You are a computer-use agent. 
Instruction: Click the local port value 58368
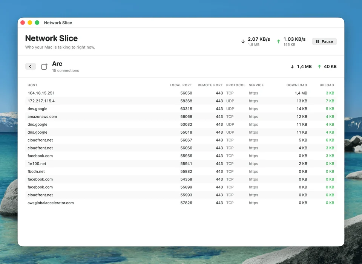click(186, 101)
